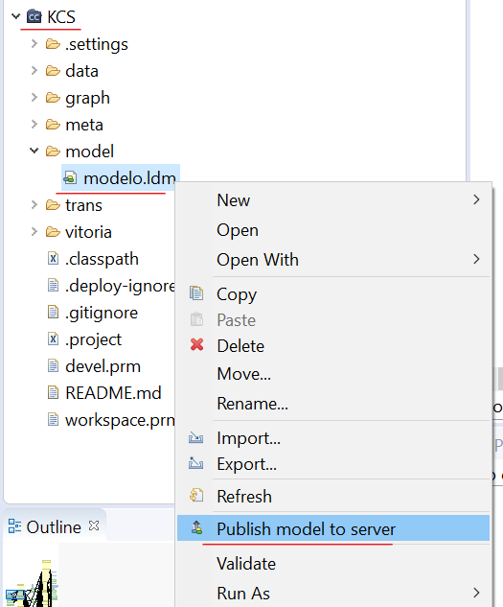Screen dimensions: 503x607
Task: Click the modelo.ldm file icon
Action: (x=70, y=177)
